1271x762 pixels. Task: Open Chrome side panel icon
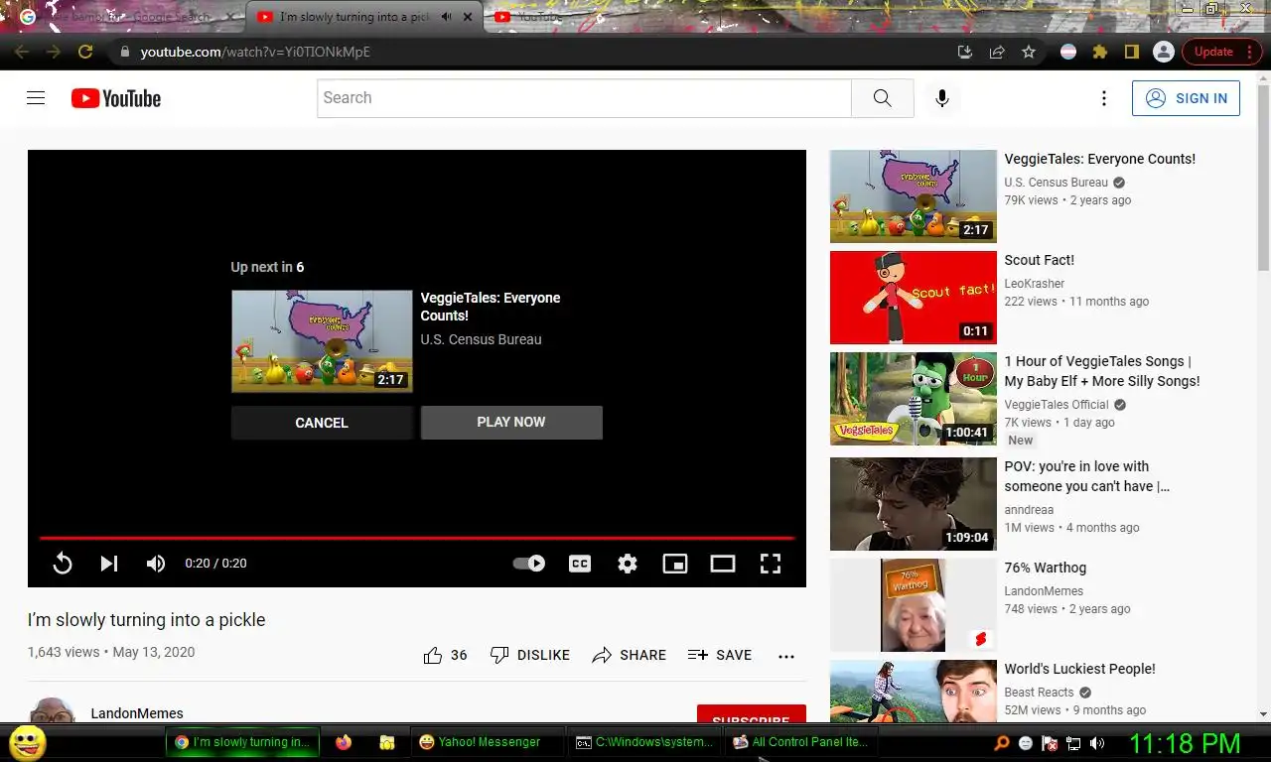click(1131, 52)
